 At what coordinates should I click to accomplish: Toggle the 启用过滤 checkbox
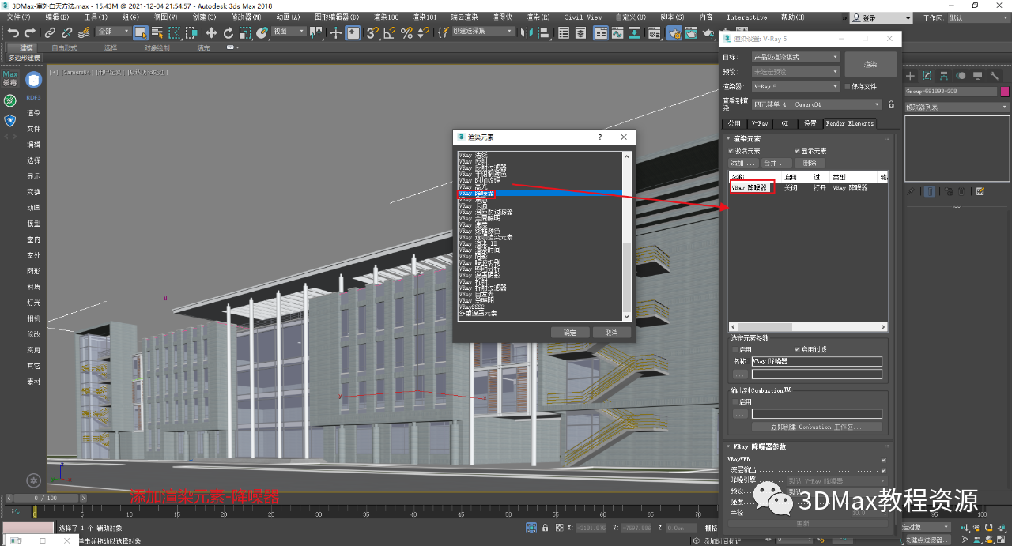[798, 349]
